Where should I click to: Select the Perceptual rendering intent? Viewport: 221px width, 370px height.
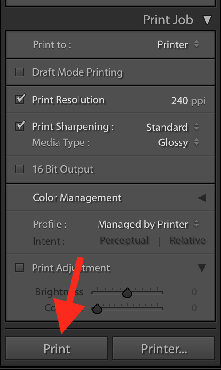click(x=124, y=241)
